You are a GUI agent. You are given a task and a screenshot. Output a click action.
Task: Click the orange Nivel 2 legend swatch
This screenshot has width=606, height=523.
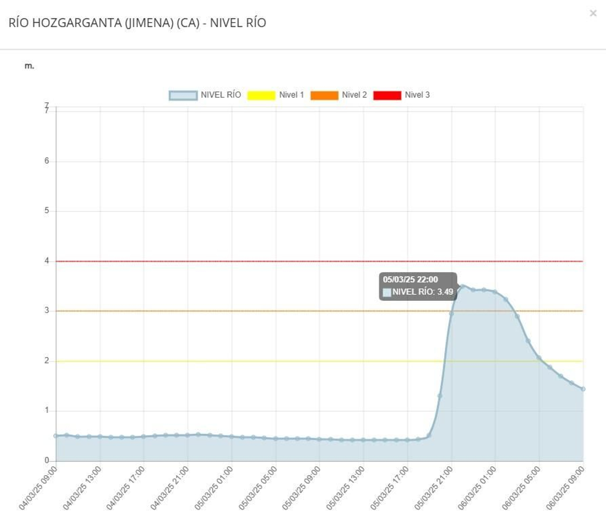coord(324,96)
